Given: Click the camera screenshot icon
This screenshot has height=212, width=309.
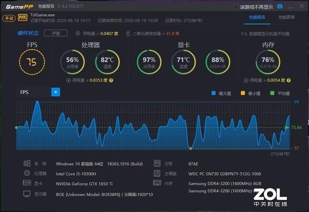Looking at the screenshot, I should point(280,6).
